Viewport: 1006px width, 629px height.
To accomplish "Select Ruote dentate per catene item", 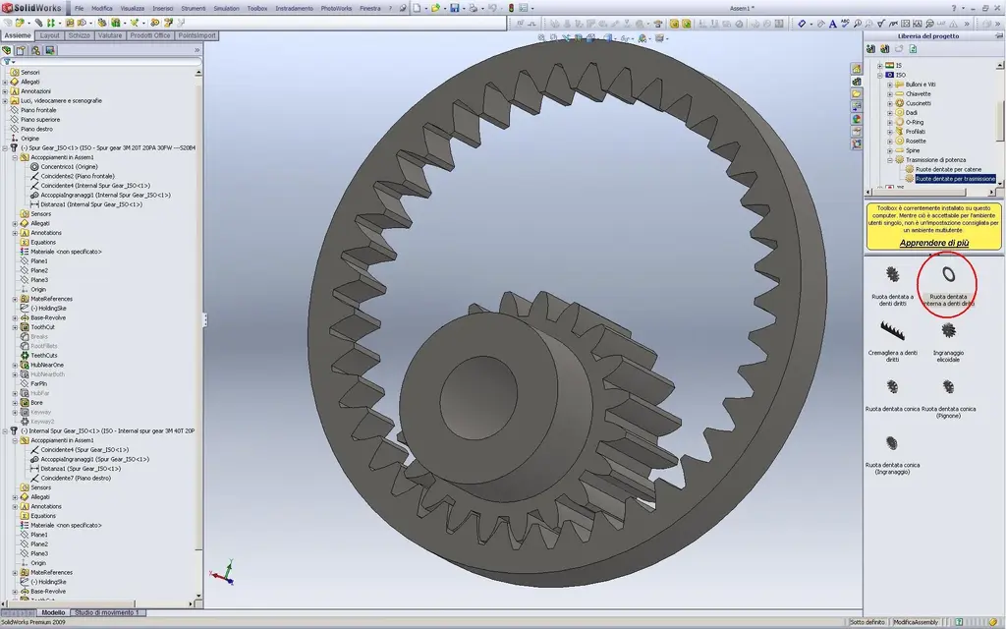I will click(948, 169).
